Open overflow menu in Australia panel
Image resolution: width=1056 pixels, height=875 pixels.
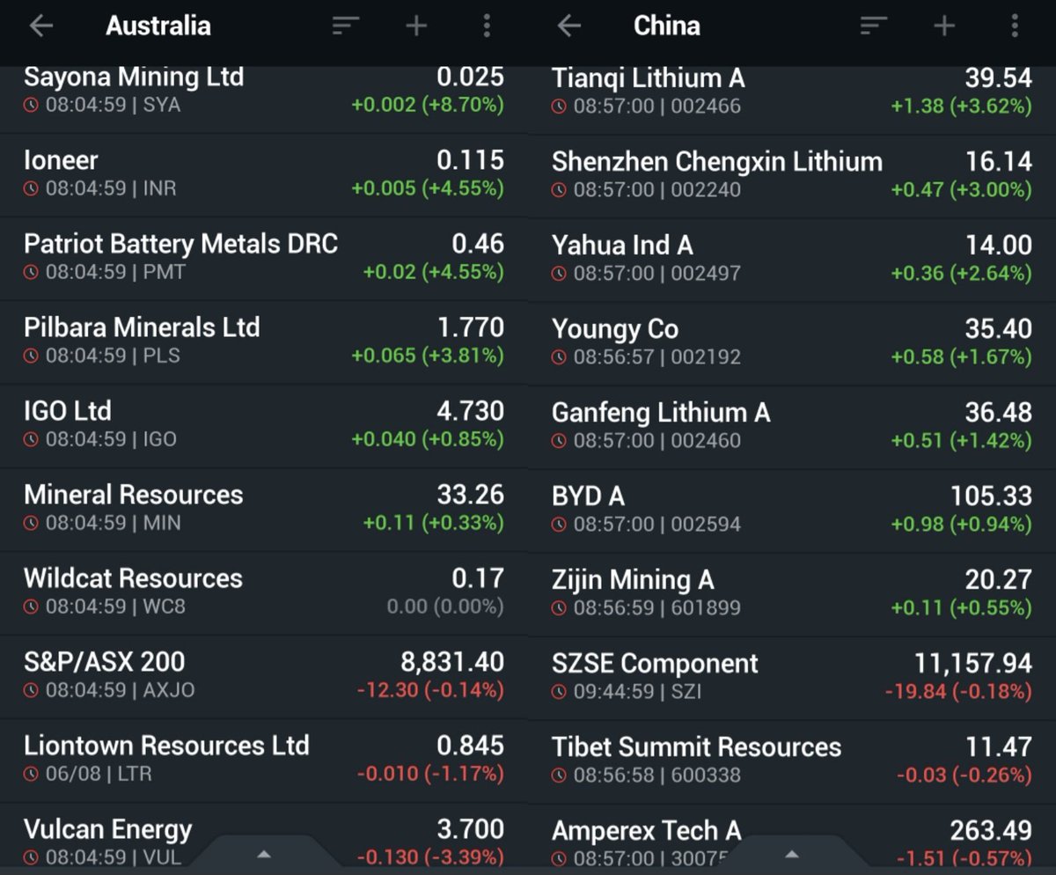487,26
